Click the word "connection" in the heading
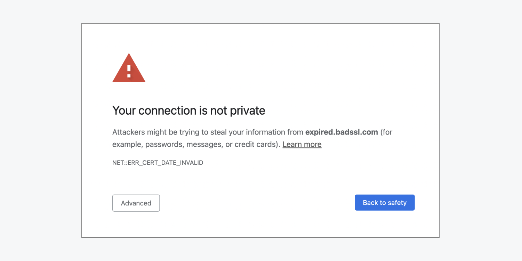The height and width of the screenshot is (261, 522). pos(167,111)
